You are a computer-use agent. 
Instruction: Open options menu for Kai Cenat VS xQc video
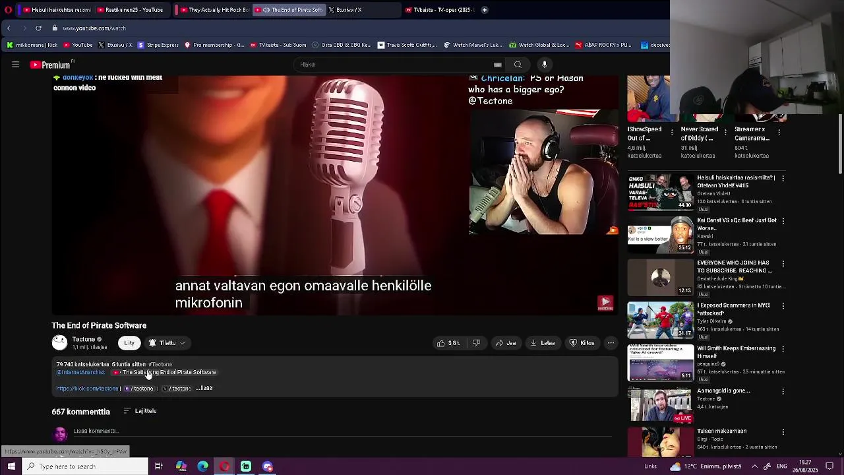[x=783, y=221]
